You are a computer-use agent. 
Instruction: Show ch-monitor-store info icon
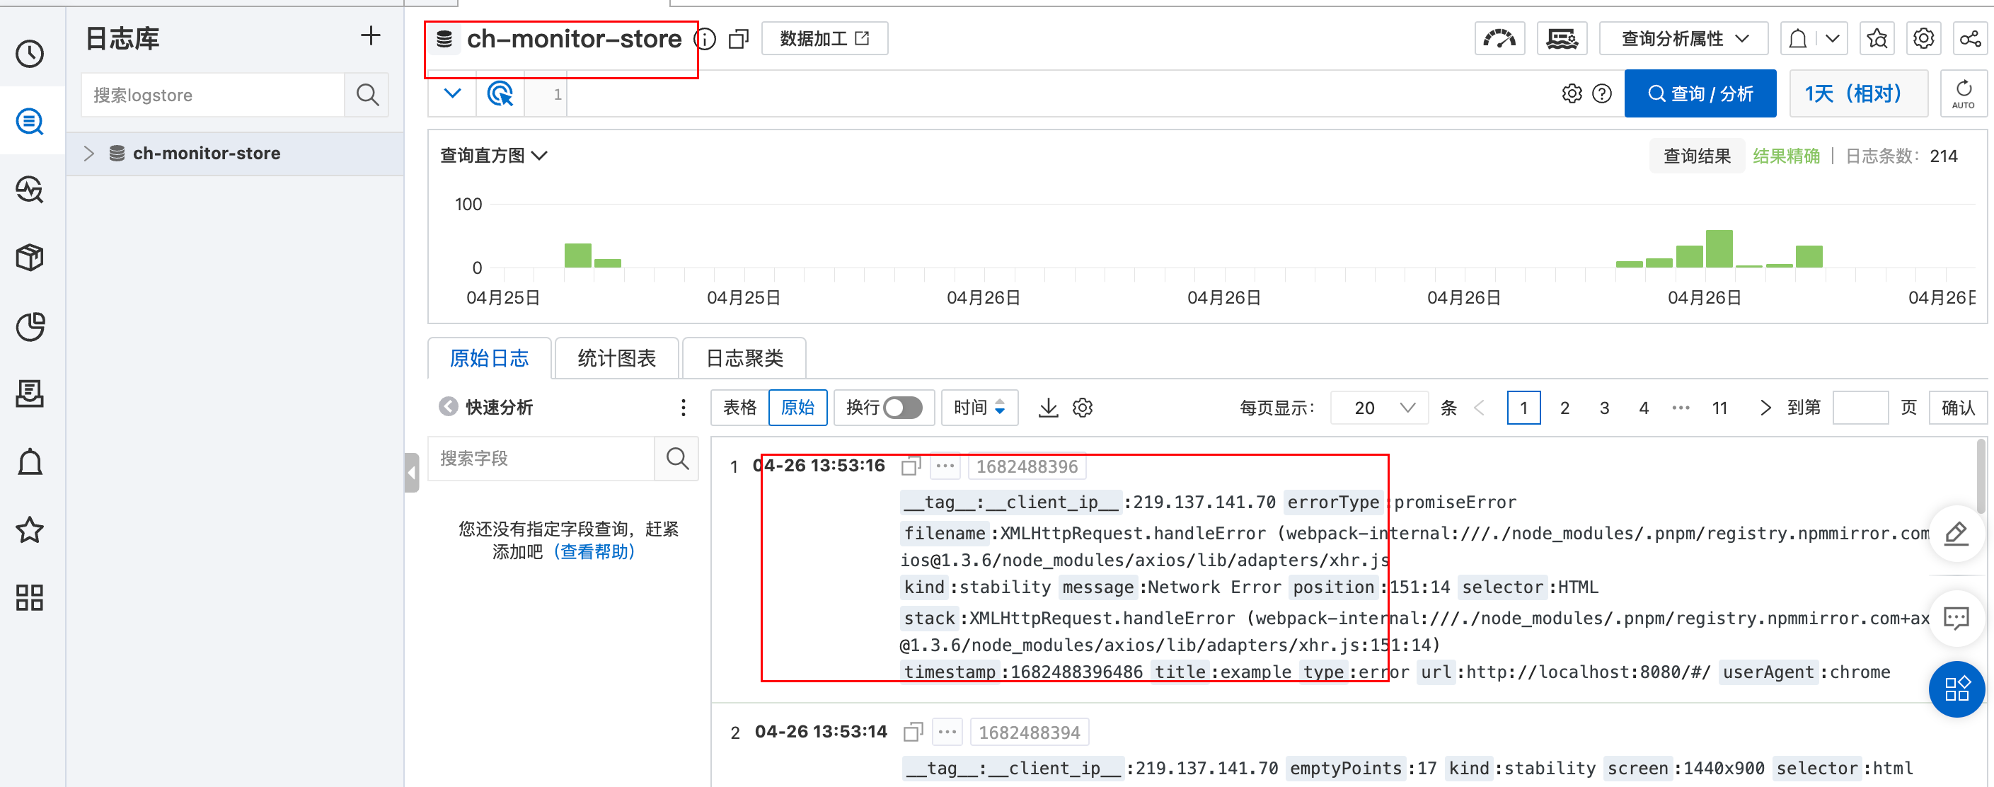coord(705,39)
